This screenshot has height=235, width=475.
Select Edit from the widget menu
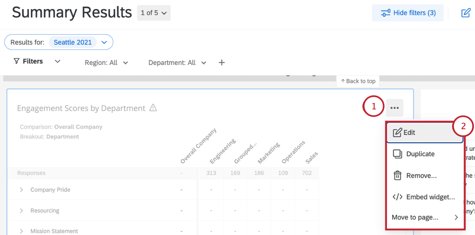(409, 133)
